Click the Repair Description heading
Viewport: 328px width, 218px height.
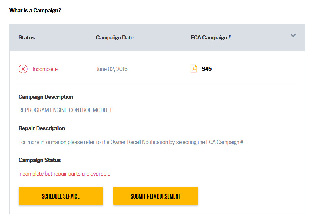pos(42,128)
